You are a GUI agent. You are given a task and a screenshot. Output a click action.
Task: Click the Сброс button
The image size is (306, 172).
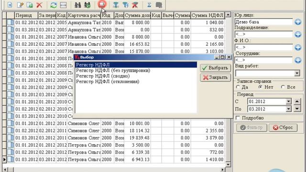point(283,128)
